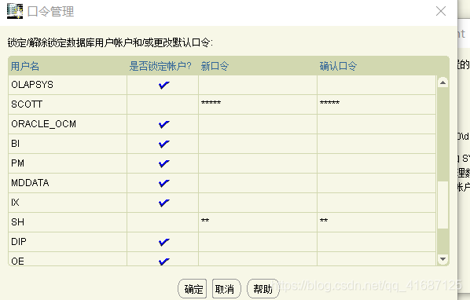The width and height of the screenshot is (470, 300).
Task: Uncheck the lock for PM account
Action: [x=164, y=163]
